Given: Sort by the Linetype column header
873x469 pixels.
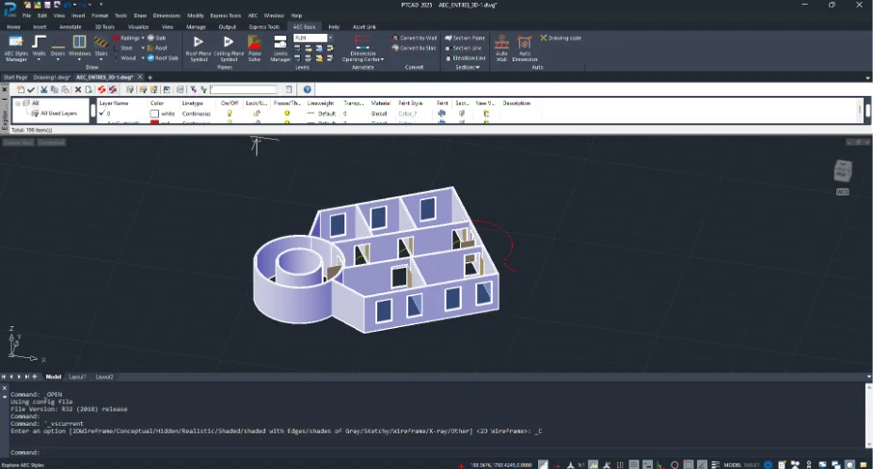Looking at the screenshot, I should [x=192, y=103].
